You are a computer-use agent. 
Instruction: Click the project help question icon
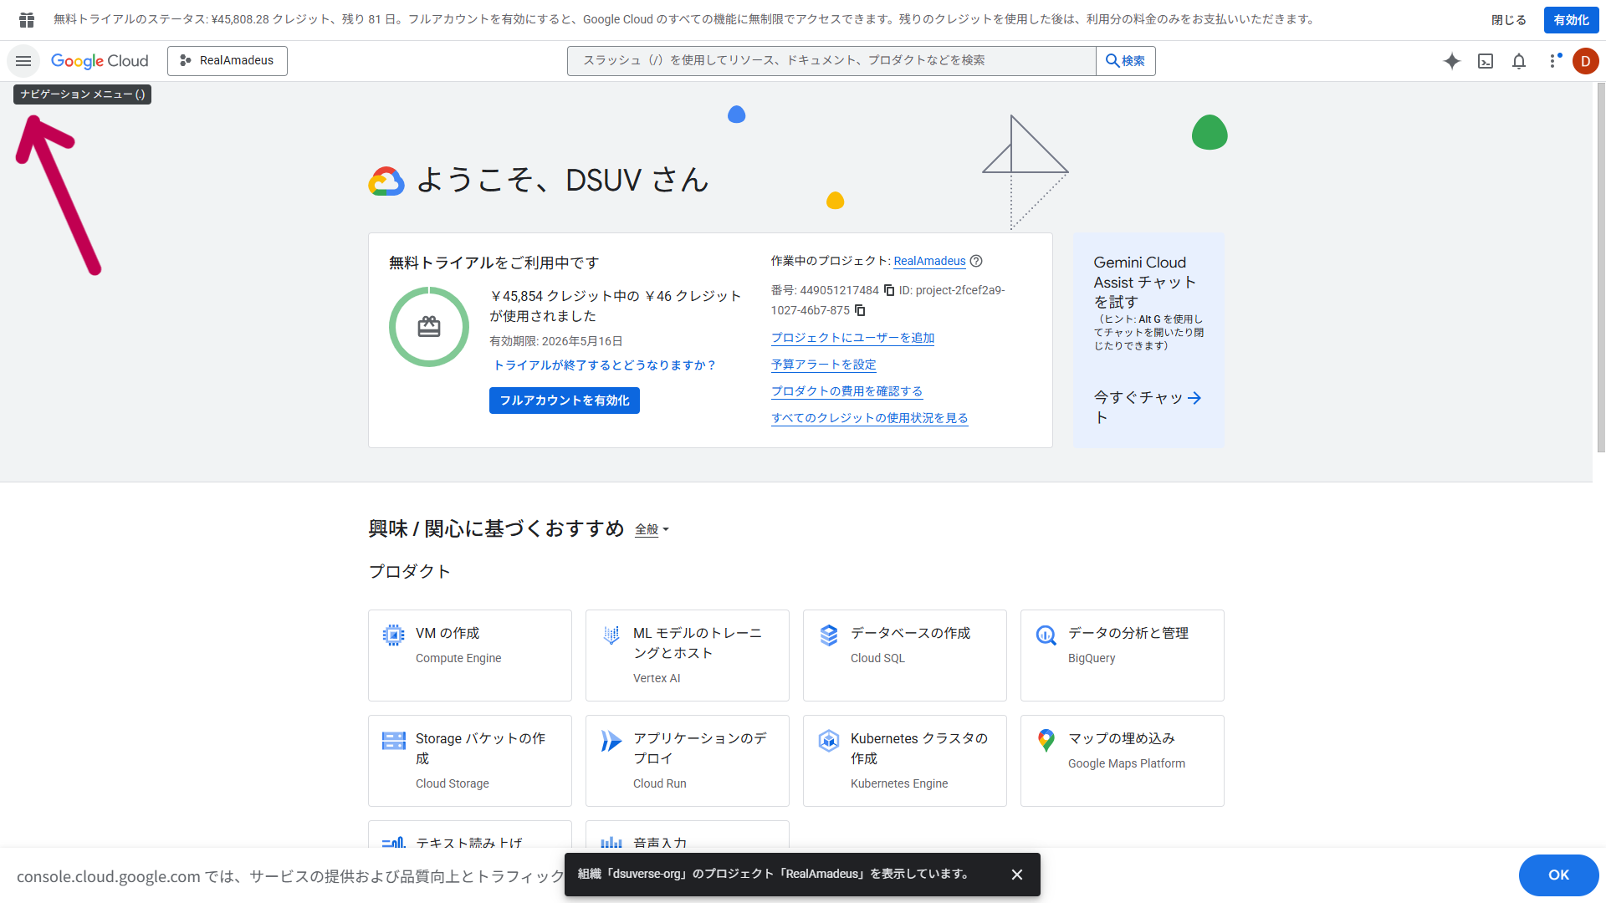[976, 261]
